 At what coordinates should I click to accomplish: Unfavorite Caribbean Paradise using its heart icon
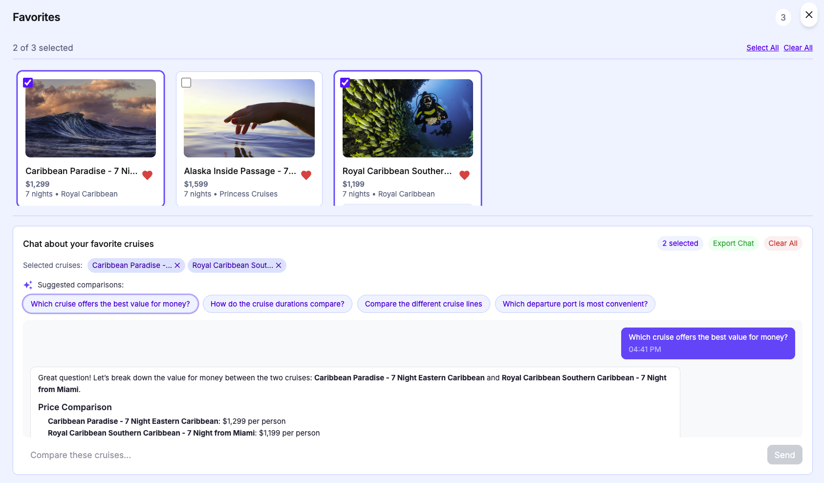point(147,175)
